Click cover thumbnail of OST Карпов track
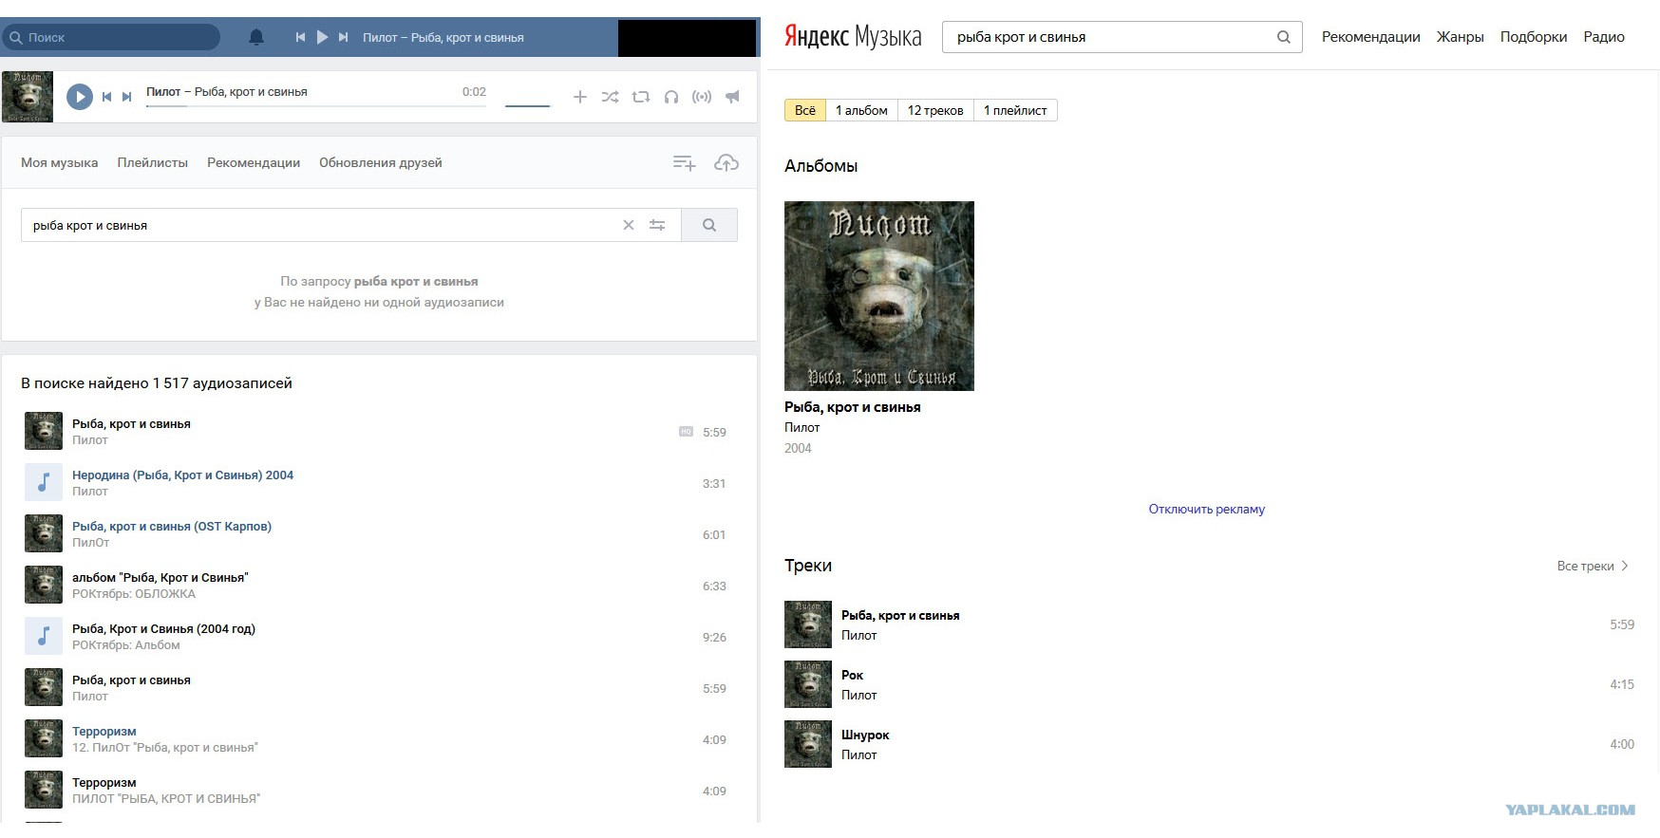 point(44,533)
